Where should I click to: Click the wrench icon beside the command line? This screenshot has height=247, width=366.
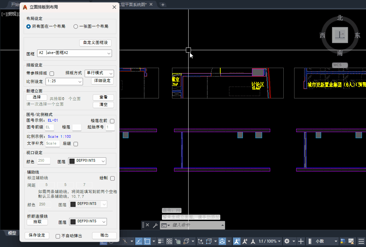[x=155, y=225]
